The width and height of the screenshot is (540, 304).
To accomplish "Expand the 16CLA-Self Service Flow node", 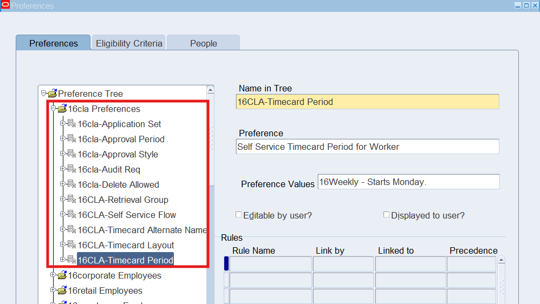I will [x=62, y=215].
